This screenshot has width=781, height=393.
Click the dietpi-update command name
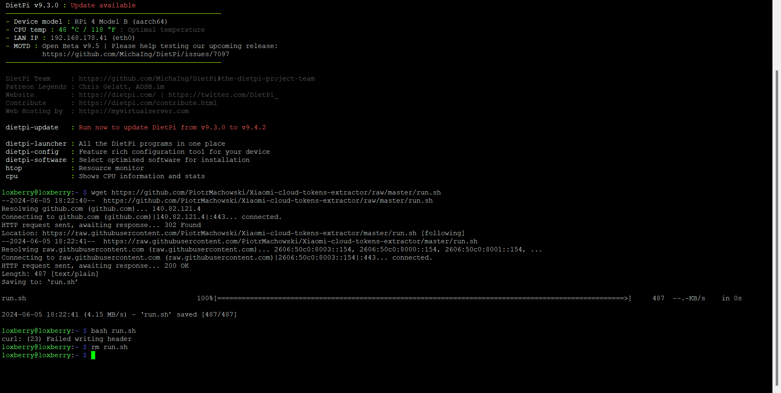(32, 127)
